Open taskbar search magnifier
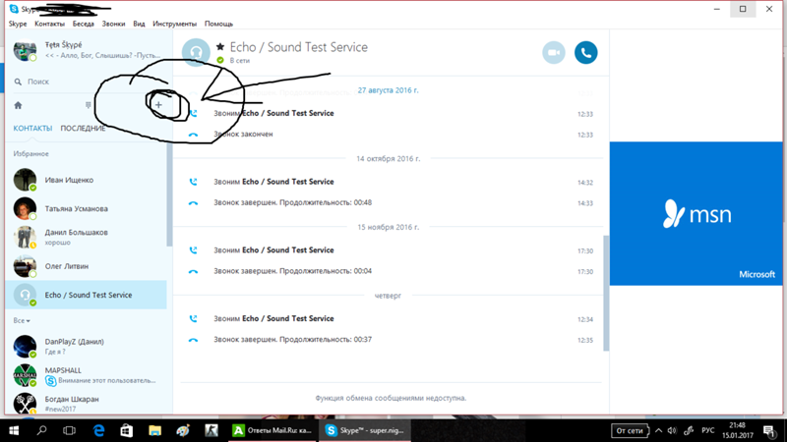The height and width of the screenshot is (442, 787). pos(41,430)
